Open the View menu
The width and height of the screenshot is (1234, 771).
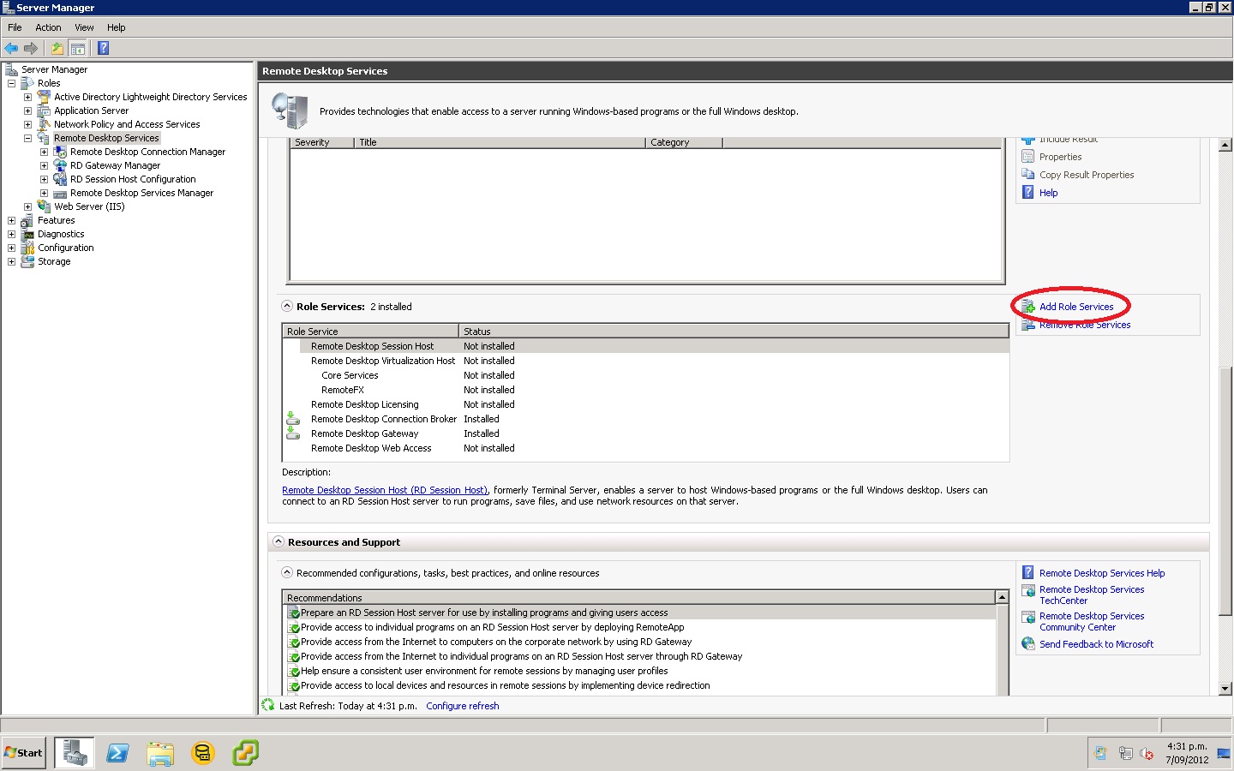point(83,27)
